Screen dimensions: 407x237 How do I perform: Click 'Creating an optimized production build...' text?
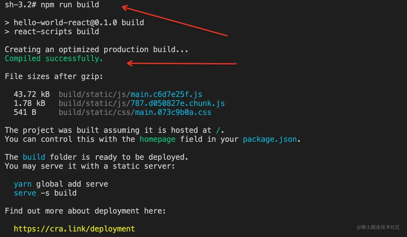tap(97, 49)
